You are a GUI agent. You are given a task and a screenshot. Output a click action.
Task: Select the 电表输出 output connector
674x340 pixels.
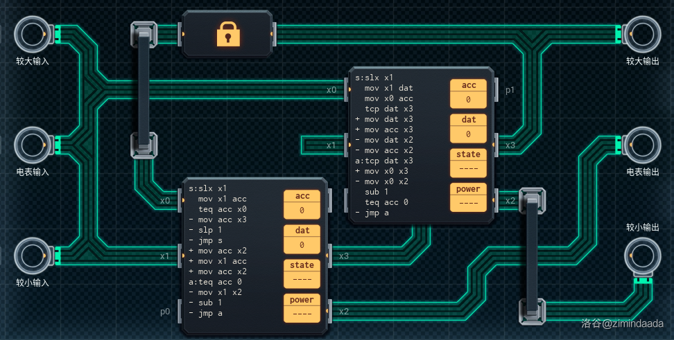click(642, 144)
